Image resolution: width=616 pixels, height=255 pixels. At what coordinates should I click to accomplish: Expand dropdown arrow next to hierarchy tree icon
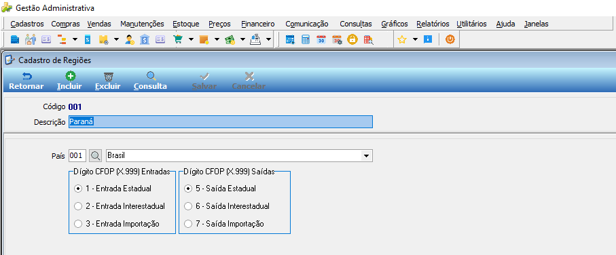pos(75,39)
